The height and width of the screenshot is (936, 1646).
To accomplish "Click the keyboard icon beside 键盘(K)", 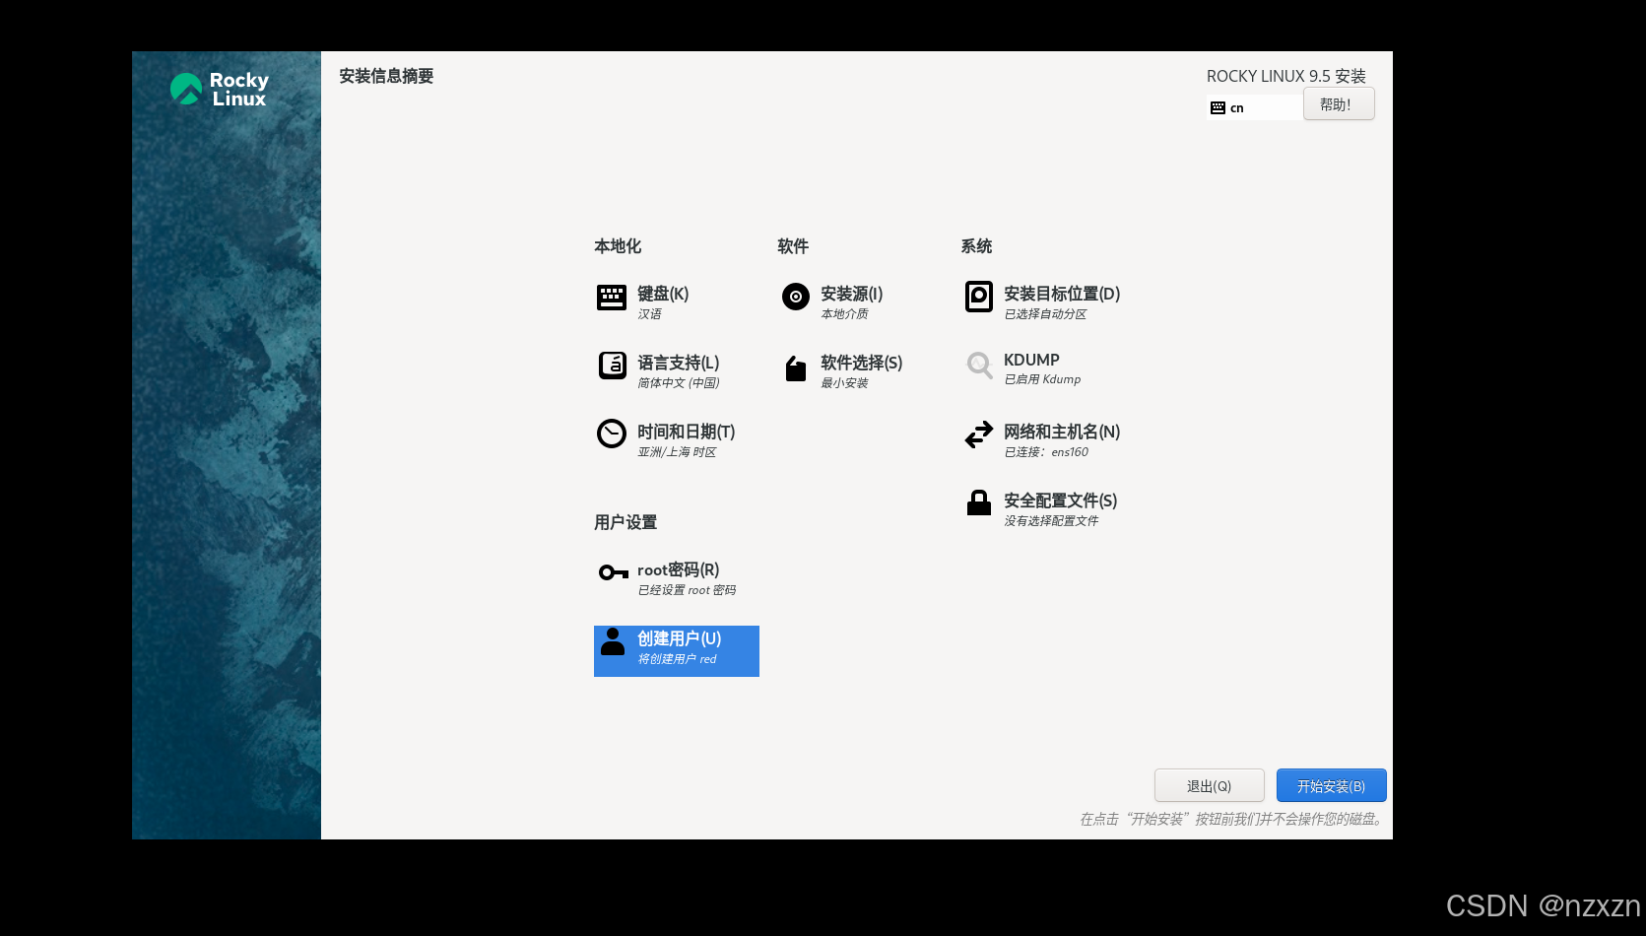I will (x=611, y=297).
